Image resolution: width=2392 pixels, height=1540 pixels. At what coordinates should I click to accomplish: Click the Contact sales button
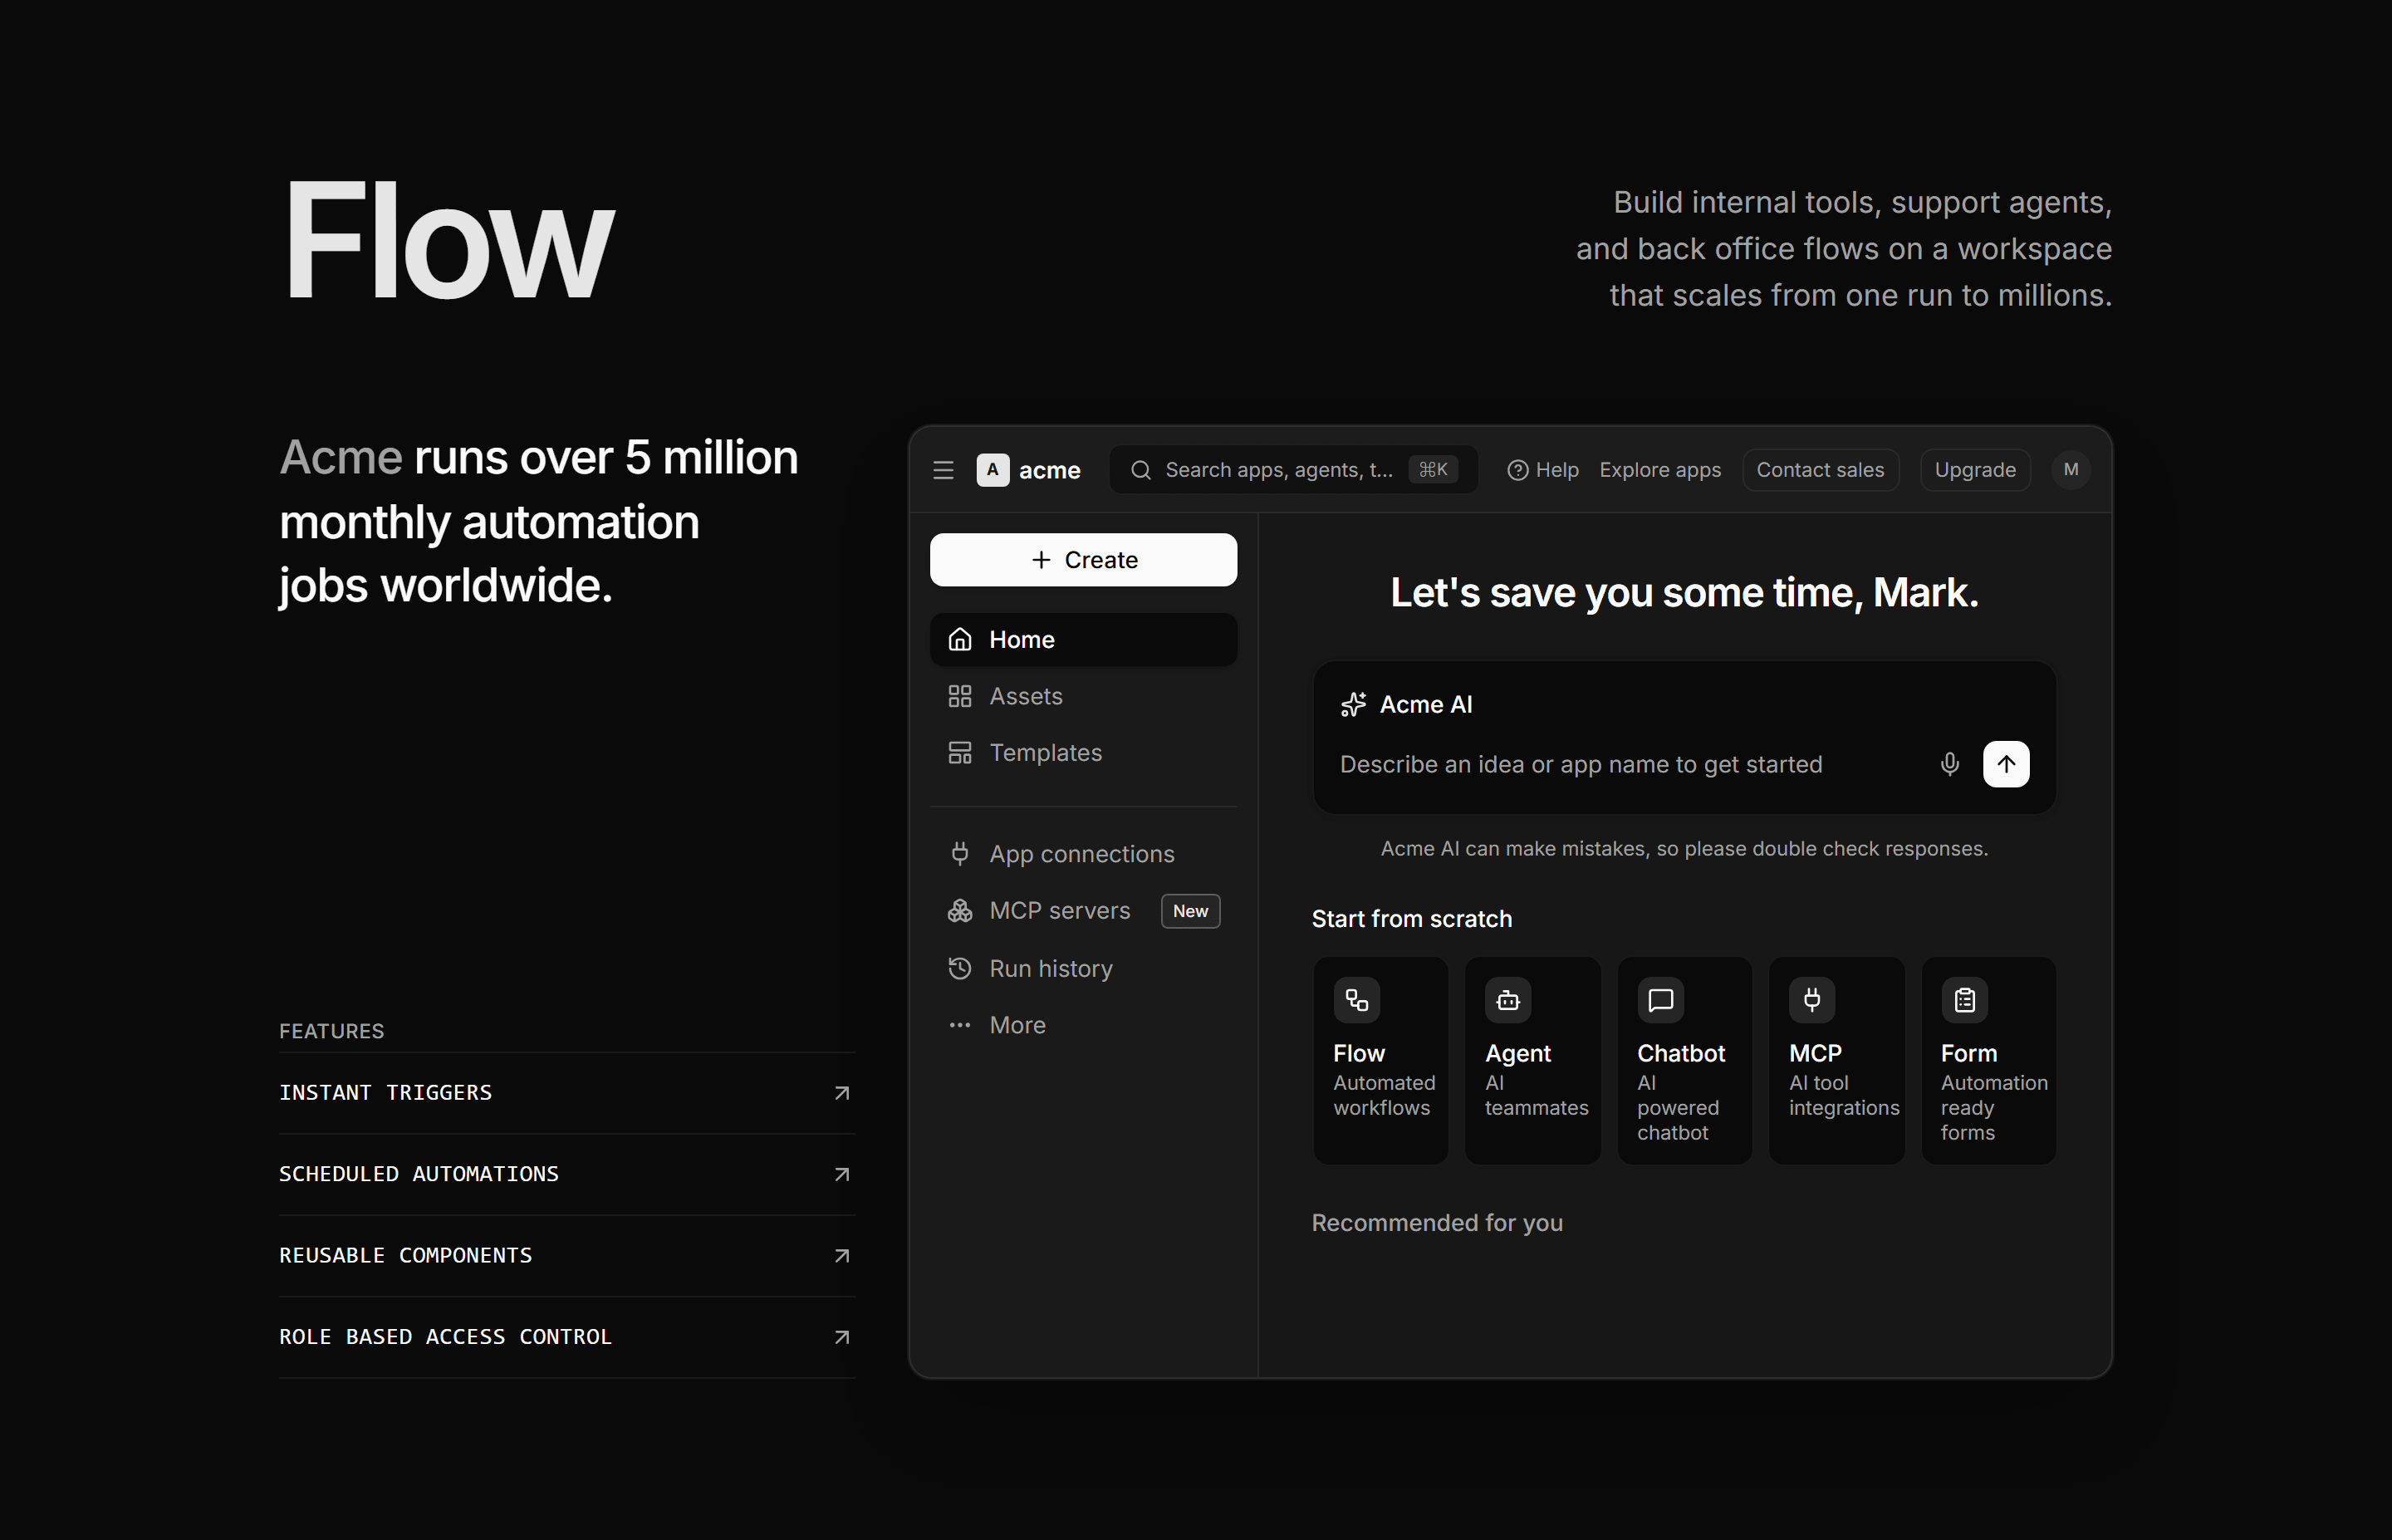1819,470
